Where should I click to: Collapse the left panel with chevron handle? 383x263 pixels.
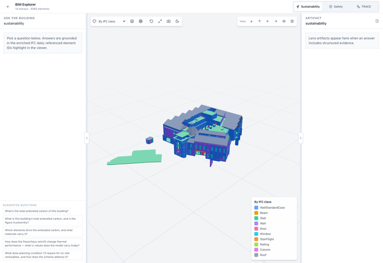click(x=87, y=138)
